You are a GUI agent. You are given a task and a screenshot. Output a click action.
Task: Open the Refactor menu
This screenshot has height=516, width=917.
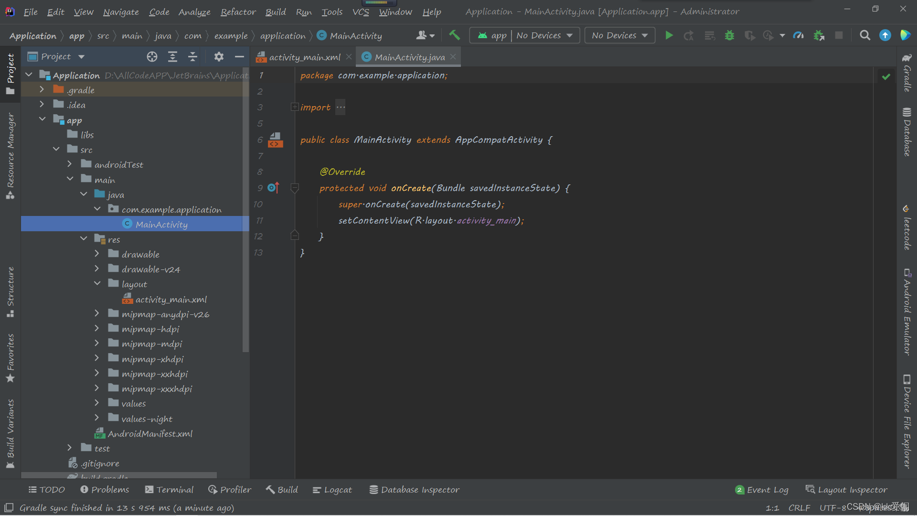(238, 12)
